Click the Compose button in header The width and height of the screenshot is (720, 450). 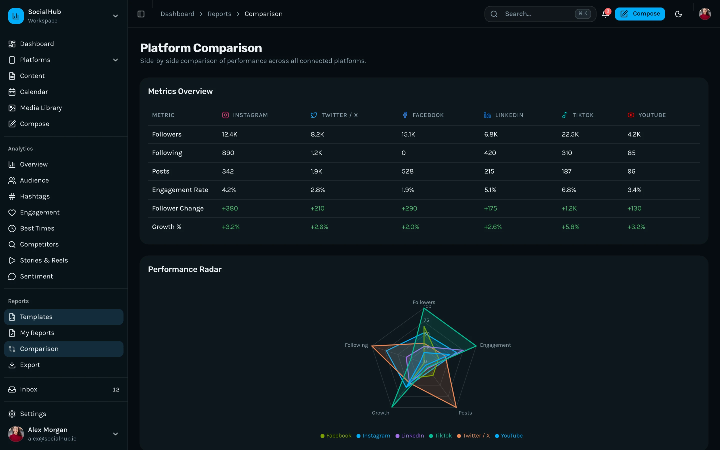(640, 14)
